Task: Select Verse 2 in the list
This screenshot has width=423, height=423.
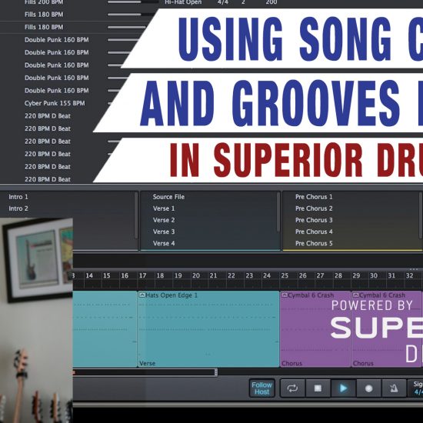Action: (164, 220)
